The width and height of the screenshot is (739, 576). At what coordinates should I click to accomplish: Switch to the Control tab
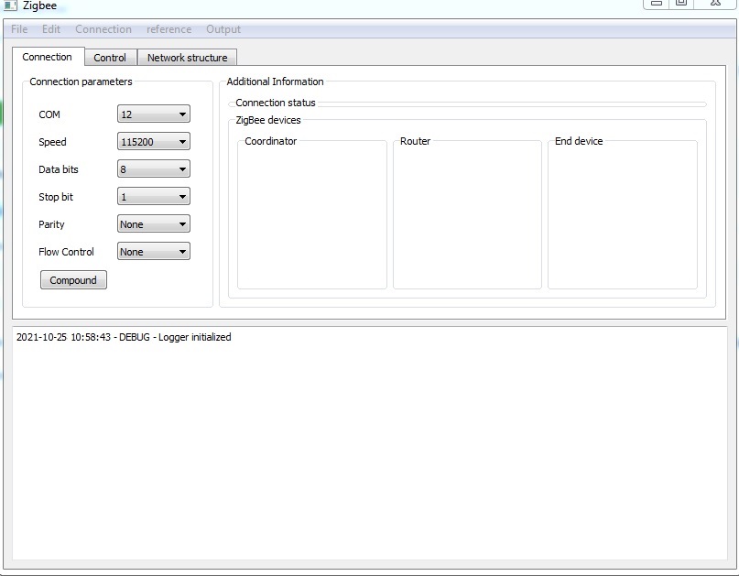[110, 58]
